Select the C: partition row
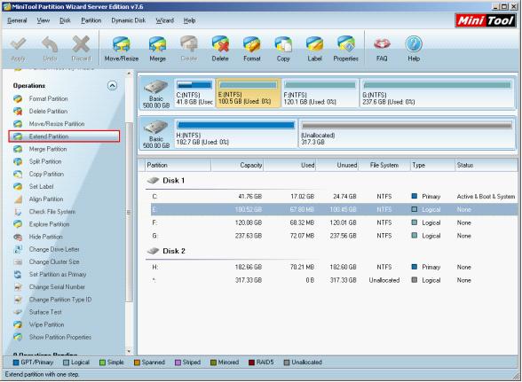 (334, 197)
